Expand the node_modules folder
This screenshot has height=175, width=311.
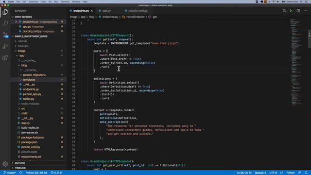(39, 104)
